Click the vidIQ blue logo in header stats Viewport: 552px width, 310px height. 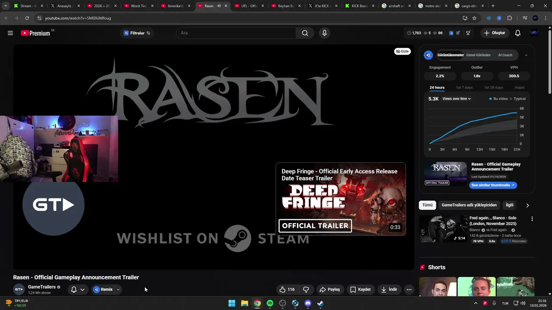pos(451,33)
